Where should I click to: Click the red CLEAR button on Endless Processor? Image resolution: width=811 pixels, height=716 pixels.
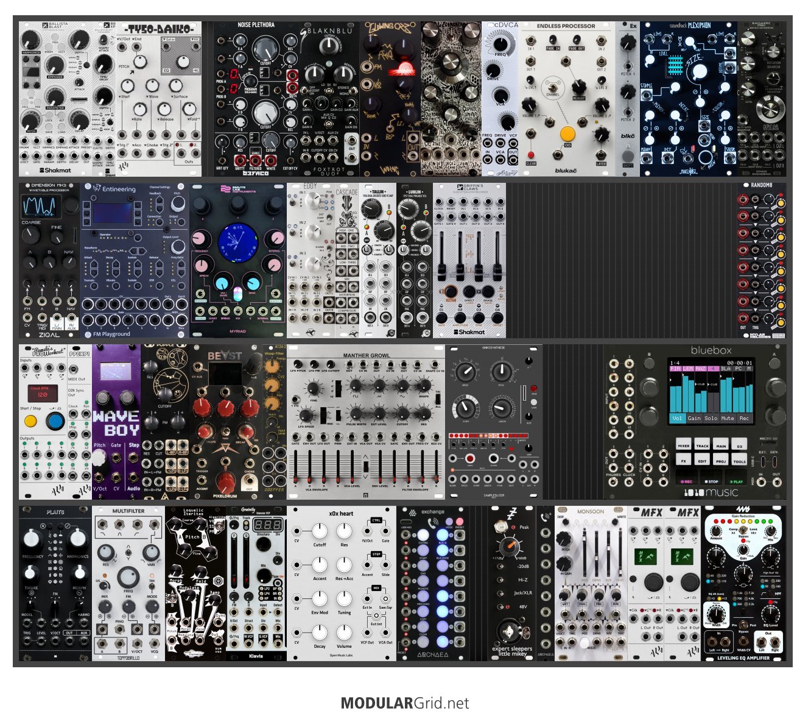coord(531,155)
